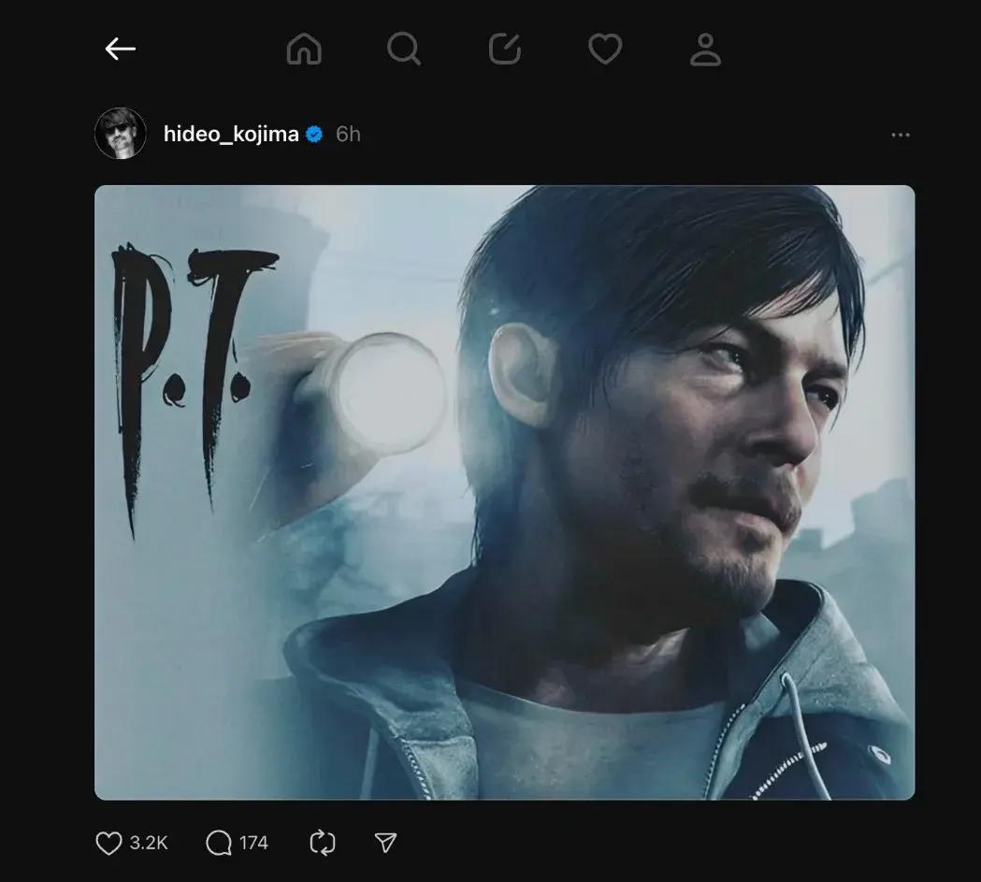Click hideo_kojima's profile avatar
Screen dimensions: 981x882
(x=121, y=134)
